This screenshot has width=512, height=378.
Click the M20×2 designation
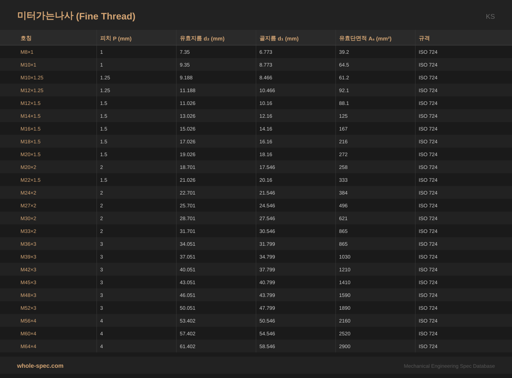28,167
